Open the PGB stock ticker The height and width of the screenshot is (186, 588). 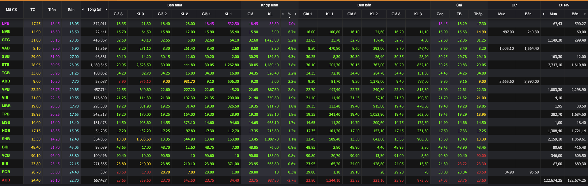coord(6,172)
